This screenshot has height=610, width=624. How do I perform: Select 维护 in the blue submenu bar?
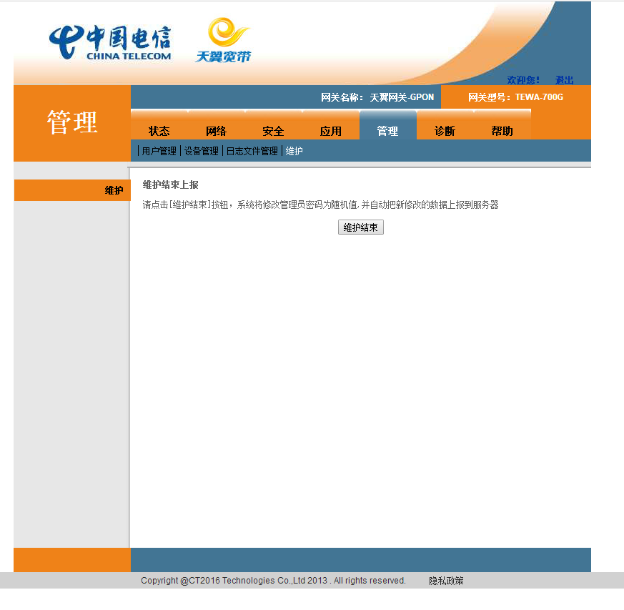pos(294,151)
